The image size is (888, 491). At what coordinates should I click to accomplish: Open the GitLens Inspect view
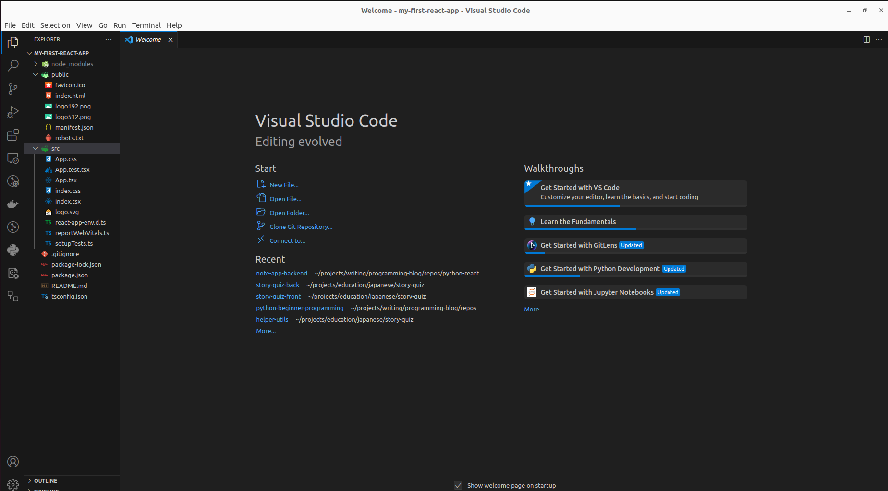[13, 181]
